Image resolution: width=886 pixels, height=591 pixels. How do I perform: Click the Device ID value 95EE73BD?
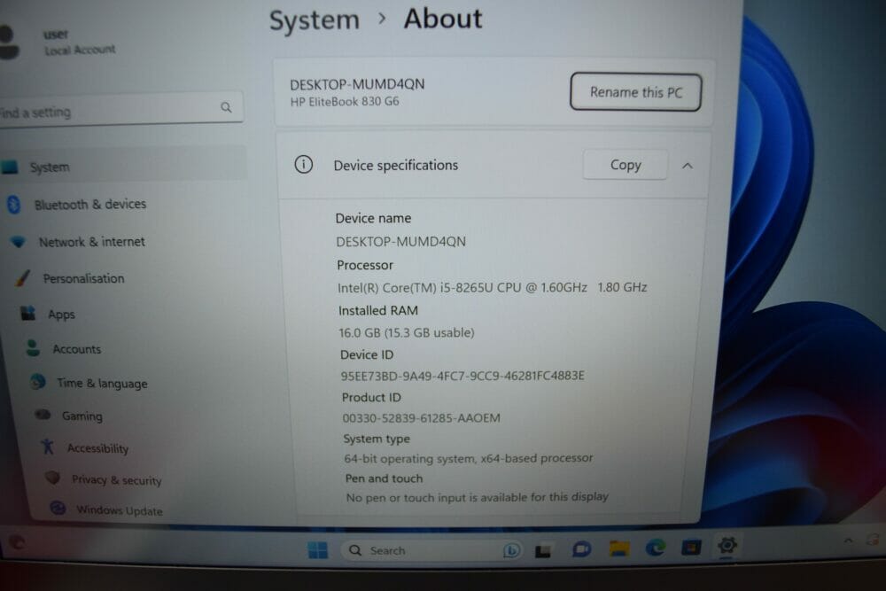tap(462, 376)
